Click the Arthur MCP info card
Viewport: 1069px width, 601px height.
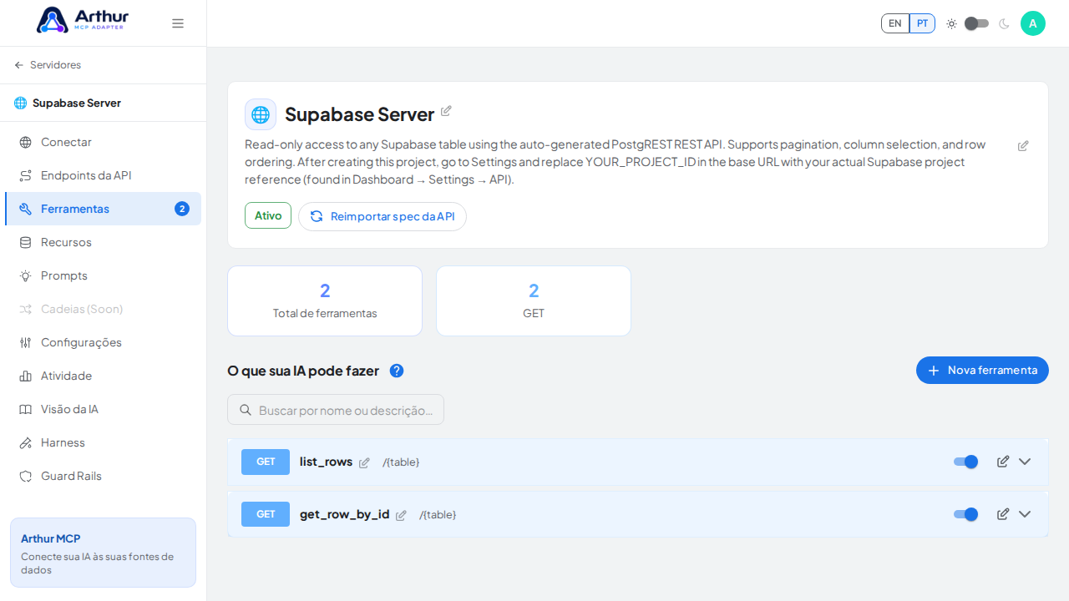(103, 553)
